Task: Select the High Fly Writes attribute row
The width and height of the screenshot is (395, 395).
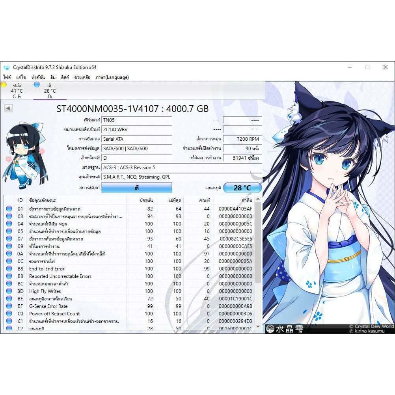Action: click(79, 291)
